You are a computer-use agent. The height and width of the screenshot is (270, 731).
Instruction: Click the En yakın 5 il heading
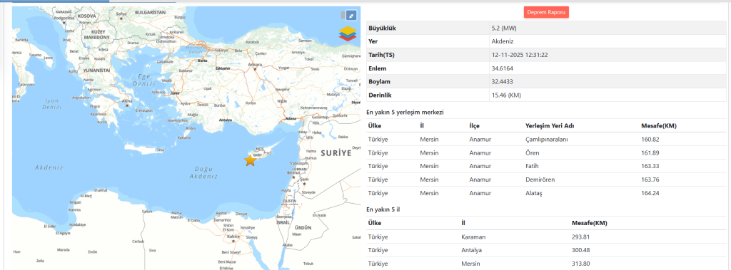tap(383, 209)
